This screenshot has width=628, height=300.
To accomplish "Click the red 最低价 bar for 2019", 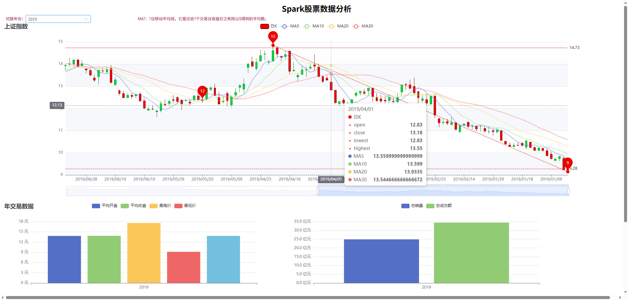I will tap(183, 267).
